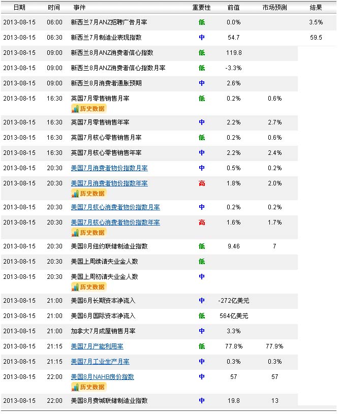
Task: Open 历史数据 button under 美国8月NAHB房价指数
Action: tap(89, 388)
